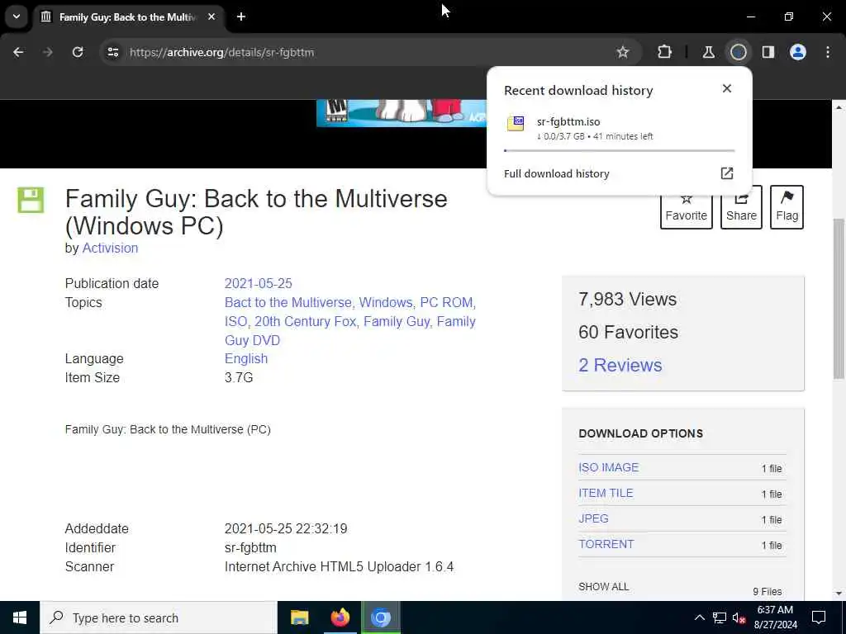Open the 20th Century Fox topic link

pyautogui.click(x=306, y=321)
